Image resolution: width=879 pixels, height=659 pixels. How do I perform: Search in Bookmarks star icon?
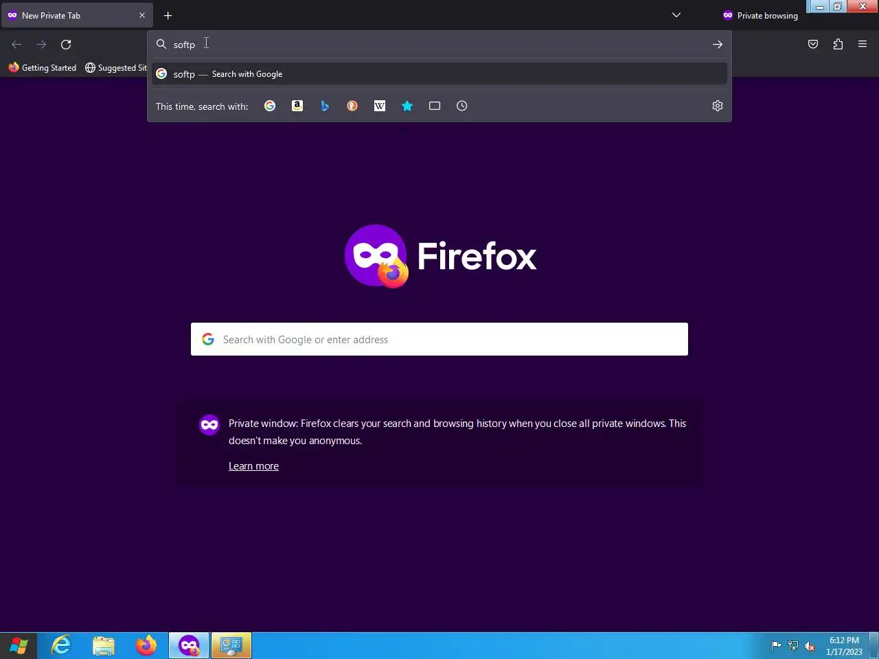[x=407, y=106]
